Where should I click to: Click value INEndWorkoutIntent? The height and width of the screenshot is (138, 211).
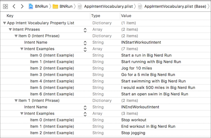tap(140, 107)
